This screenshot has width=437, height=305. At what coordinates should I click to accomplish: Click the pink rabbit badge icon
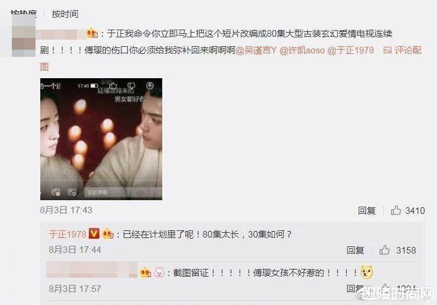pos(159,272)
